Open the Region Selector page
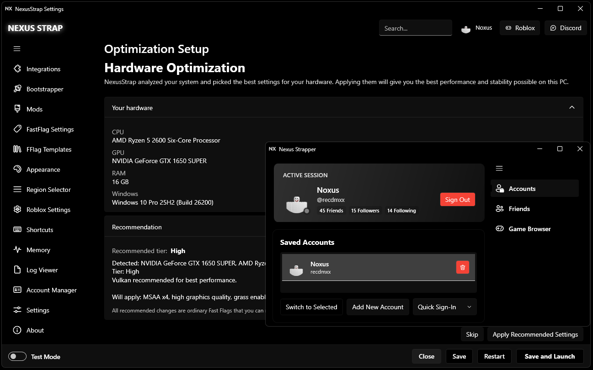Image resolution: width=593 pixels, height=370 pixels. click(48, 190)
